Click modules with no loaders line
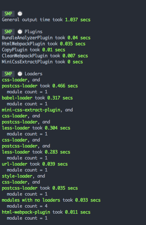 [51, 200]
